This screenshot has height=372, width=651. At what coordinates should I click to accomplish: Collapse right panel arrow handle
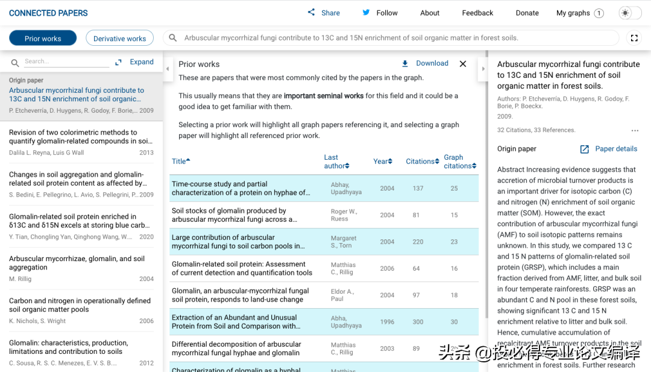click(483, 69)
